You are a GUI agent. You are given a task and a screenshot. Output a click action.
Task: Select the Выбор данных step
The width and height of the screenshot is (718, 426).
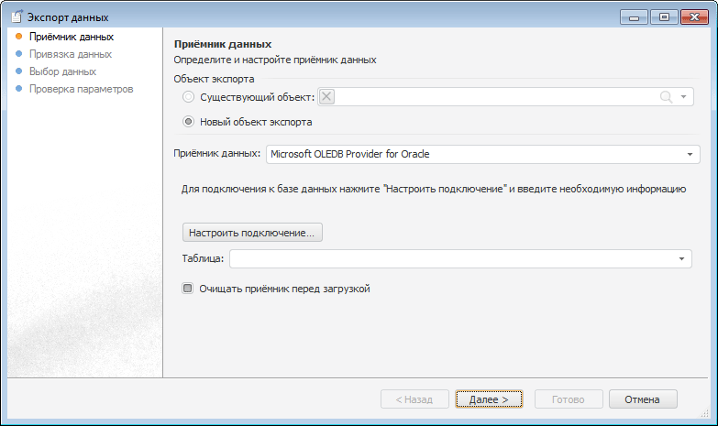click(x=62, y=71)
